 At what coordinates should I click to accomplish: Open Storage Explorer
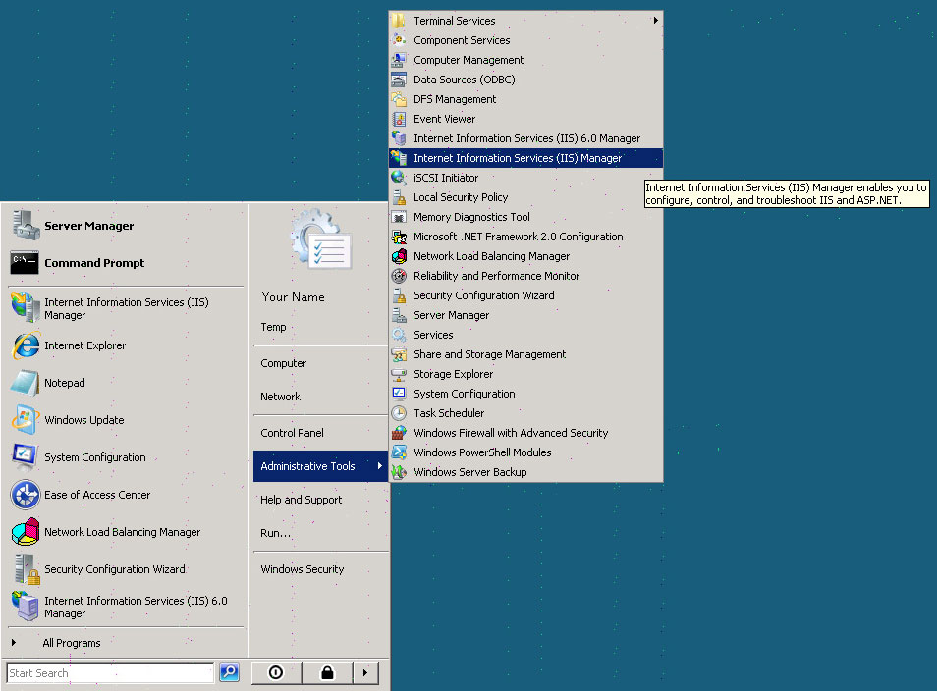pyautogui.click(x=525, y=374)
